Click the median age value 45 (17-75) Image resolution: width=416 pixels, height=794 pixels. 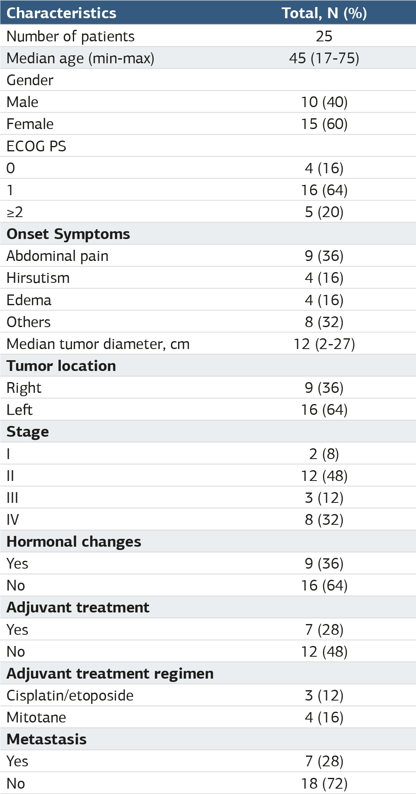[324, 58]
